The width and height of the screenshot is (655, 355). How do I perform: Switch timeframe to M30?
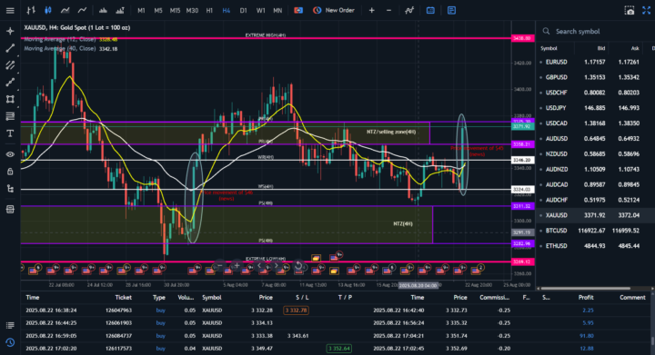(x=192, y=10)
